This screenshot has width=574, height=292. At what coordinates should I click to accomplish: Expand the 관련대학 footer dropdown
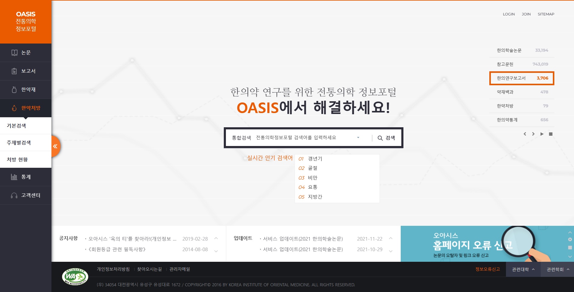coord(523,269)
